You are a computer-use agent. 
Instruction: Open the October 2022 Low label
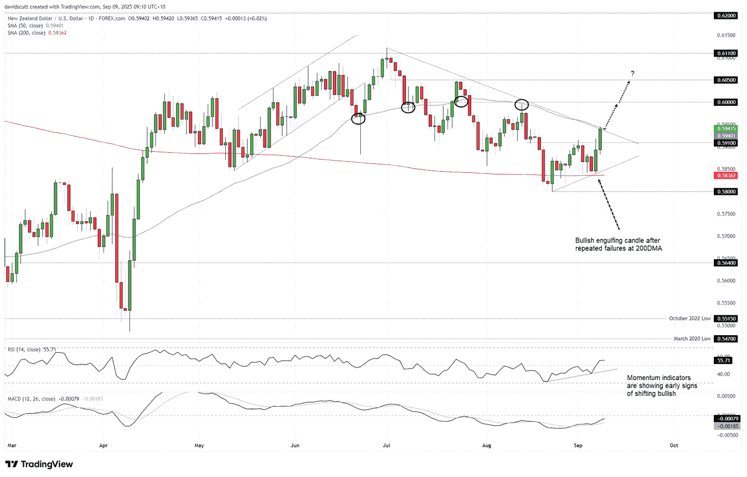tap(691, 319)
